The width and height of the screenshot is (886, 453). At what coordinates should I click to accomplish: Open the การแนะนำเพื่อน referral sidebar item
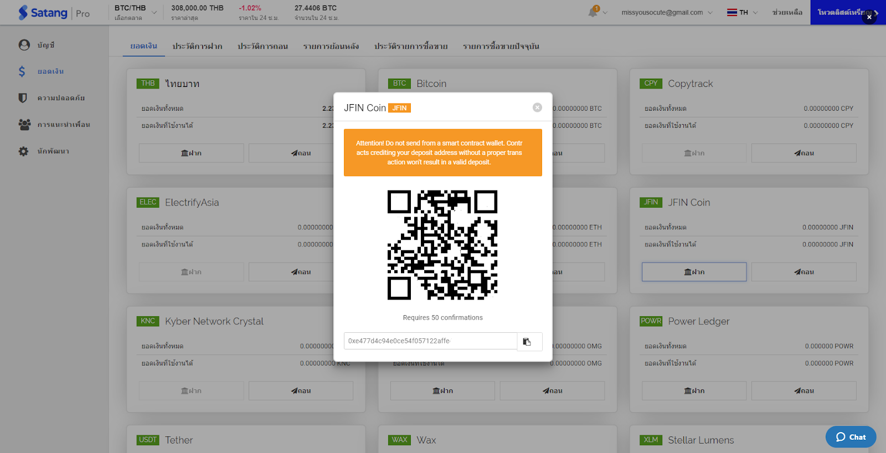tap(54, 125)
